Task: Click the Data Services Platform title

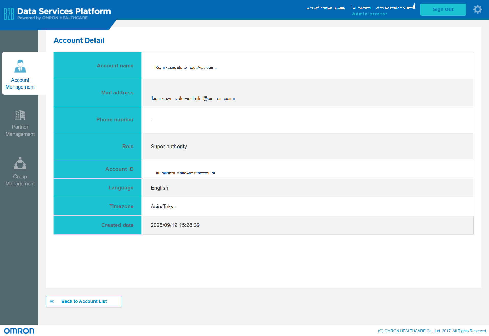Action: click(64, 11)
